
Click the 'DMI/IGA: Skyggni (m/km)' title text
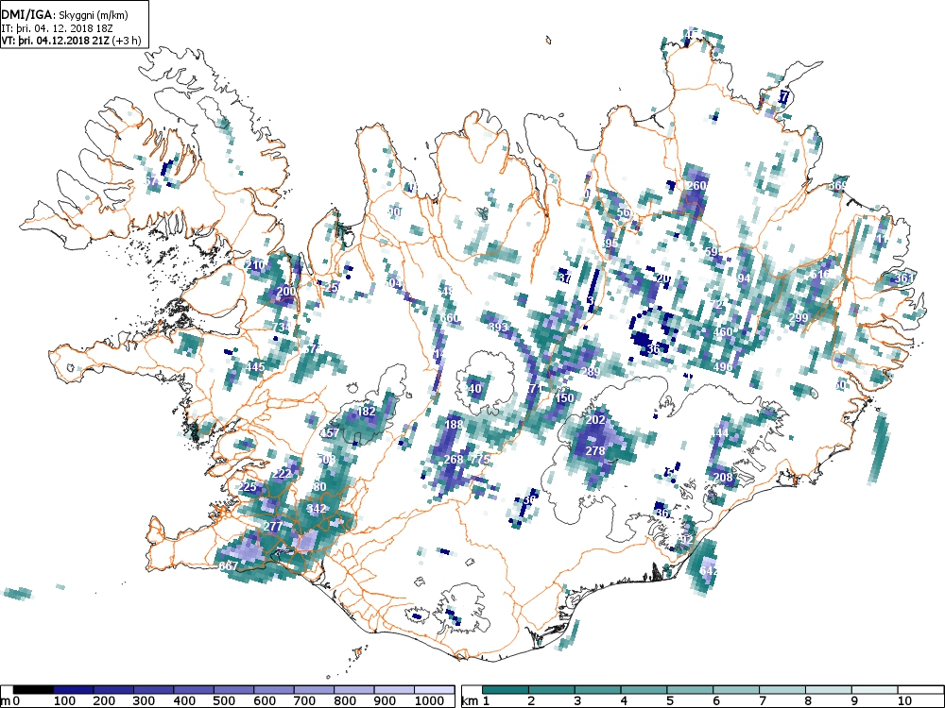64,16
